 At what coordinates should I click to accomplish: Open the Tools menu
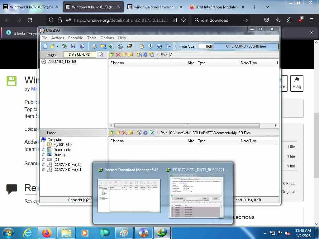click(92, 38)
